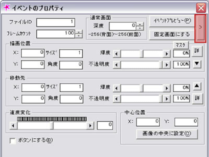The height and width of the screenshot is (157, 209).
Task: Click 移動先 Y input field
Action: click(x=33, y=99)
